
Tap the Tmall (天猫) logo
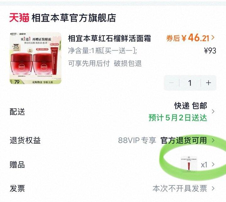pyautogui.click(x=19, y=18)
